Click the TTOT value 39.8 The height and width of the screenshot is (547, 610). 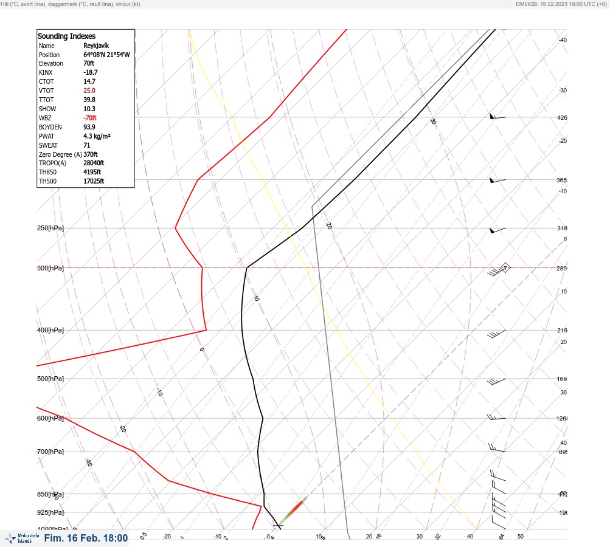coord(89,100)
